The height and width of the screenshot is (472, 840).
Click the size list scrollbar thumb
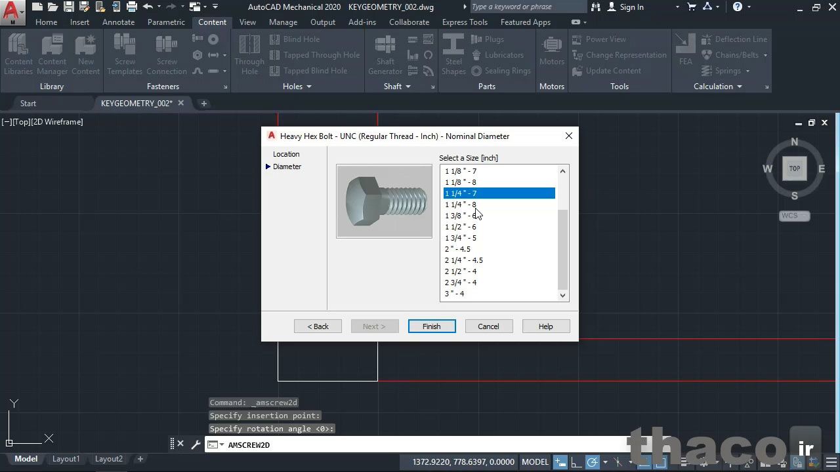tap(562, 249)
